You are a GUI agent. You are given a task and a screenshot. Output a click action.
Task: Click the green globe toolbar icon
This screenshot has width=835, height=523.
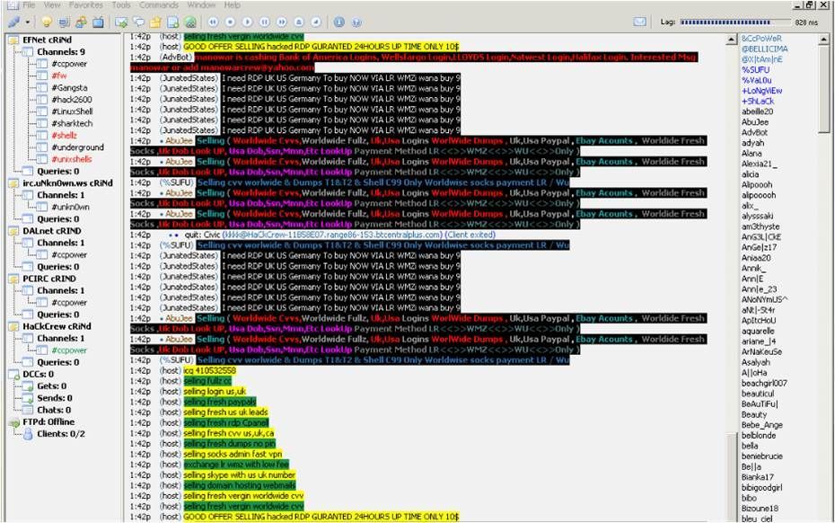click(190, 22)
